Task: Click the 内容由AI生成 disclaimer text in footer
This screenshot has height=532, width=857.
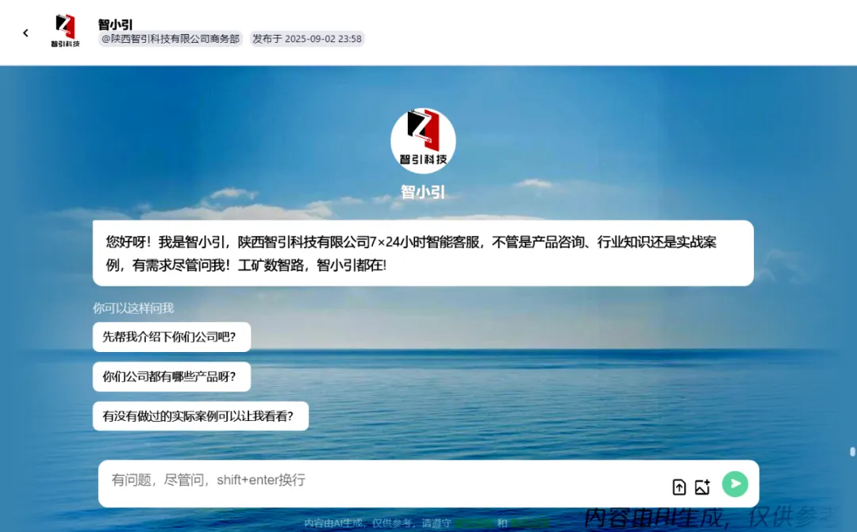Action: click(349, 523)
